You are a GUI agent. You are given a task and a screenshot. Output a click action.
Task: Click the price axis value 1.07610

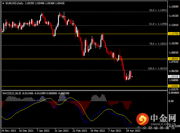[x=174, y=62]
